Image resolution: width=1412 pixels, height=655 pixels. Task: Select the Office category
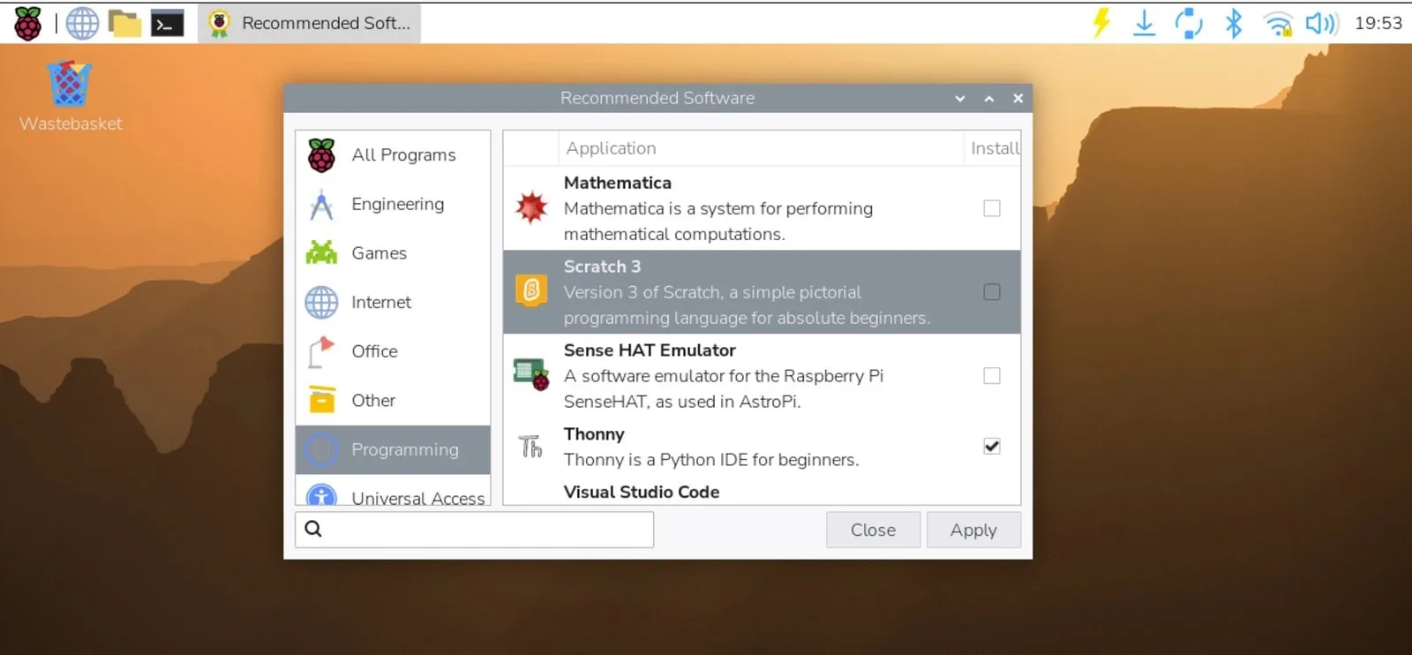point(393,351)
